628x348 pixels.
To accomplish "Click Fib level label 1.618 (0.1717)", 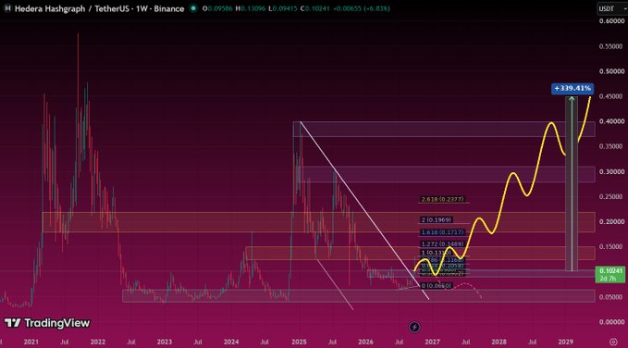I will [443, 232].
